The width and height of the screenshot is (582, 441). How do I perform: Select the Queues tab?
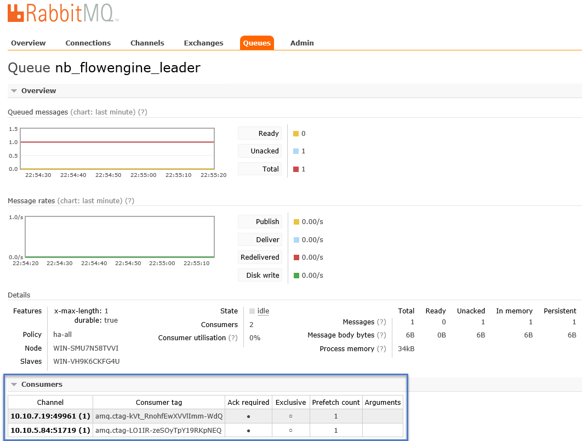click(257, 43)
